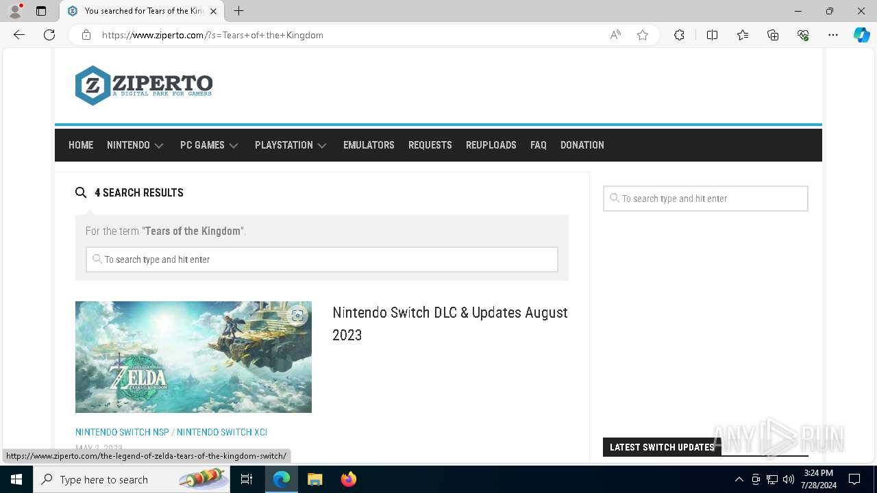877x493 pixels.
Task: Open Copilot sidebar icon
Action: tap(861, 35)
